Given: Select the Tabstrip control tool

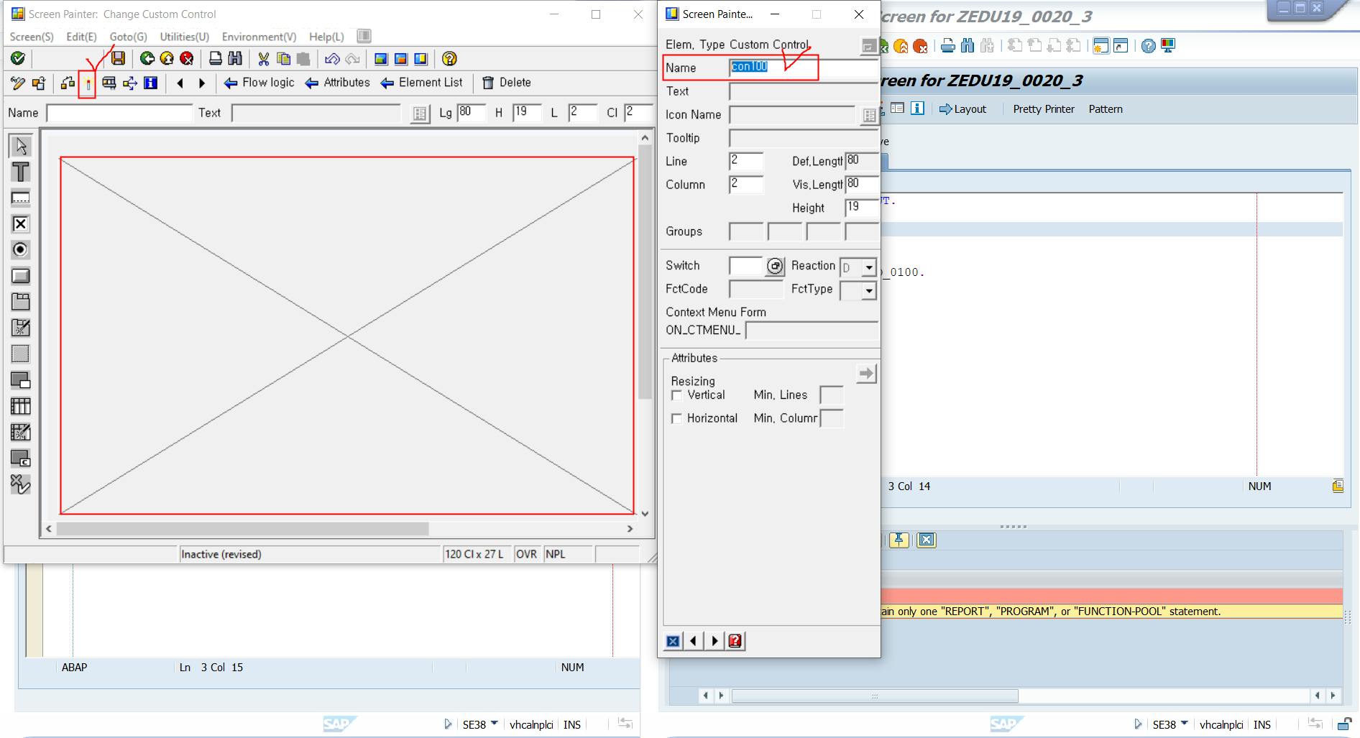Looking at the screenshot, I should pos(21,302).
